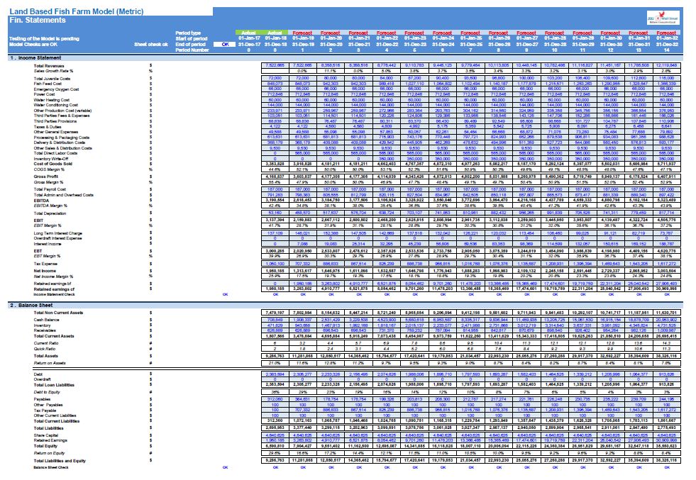The height and width of the screenshot is (480, 696).
Task: Click the 'Retained earnings cf' row label
Action: coord(54,289)
